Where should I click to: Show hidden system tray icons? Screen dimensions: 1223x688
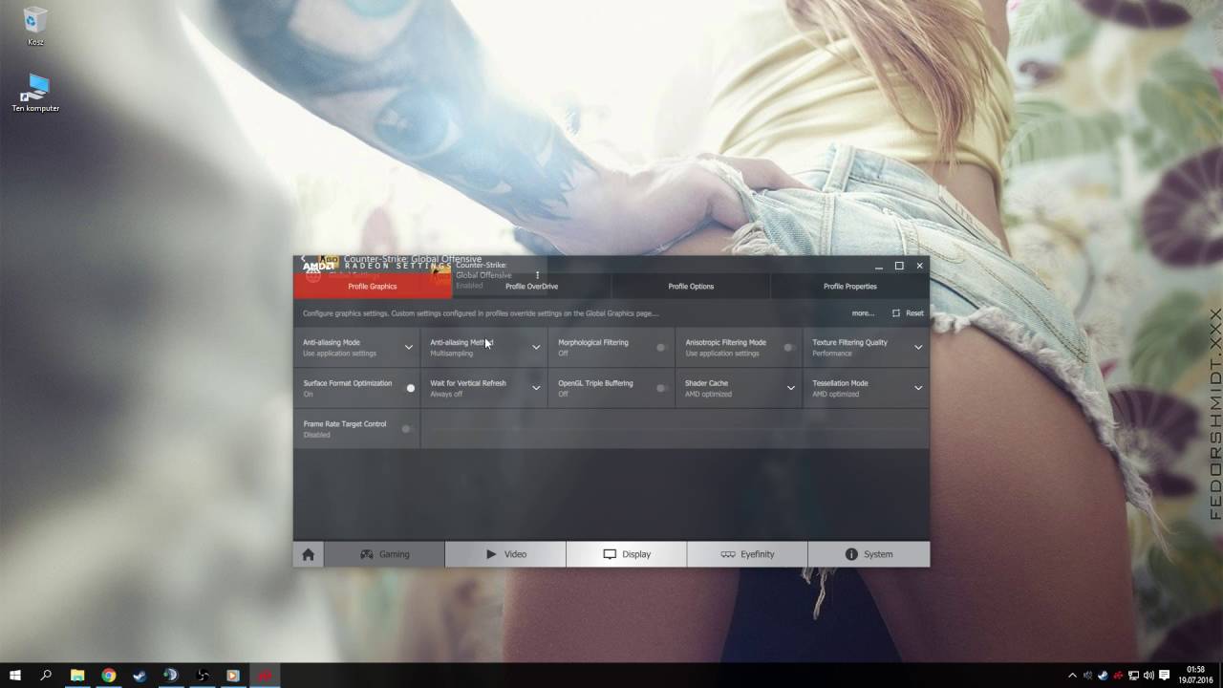pos(1072,676)
